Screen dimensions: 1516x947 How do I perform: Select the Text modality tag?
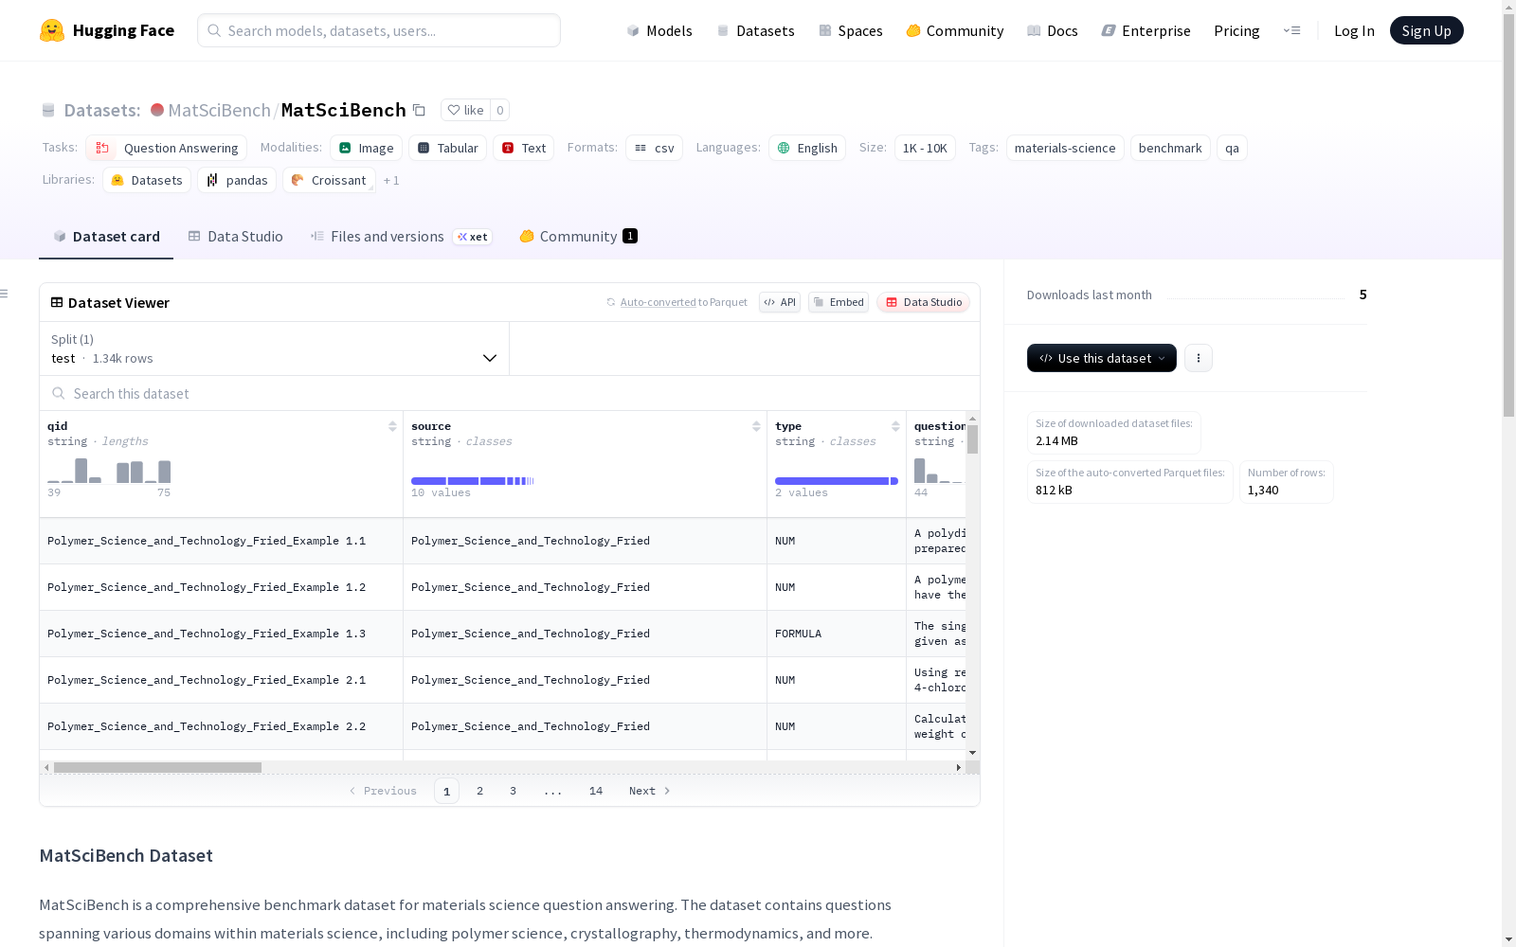[524, 148]
